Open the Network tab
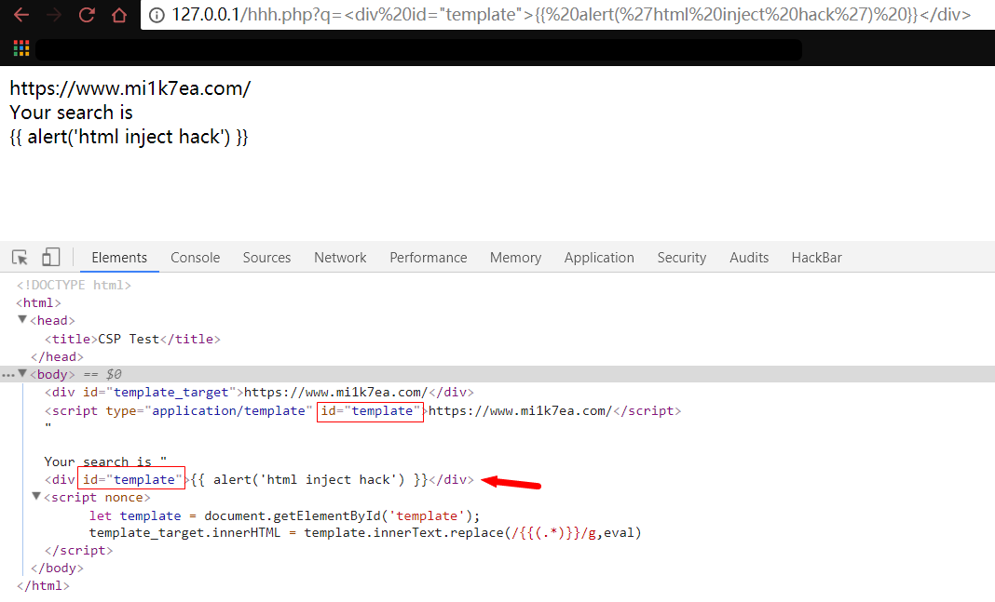This screenshot has width=995, height=602. [340, 258]
